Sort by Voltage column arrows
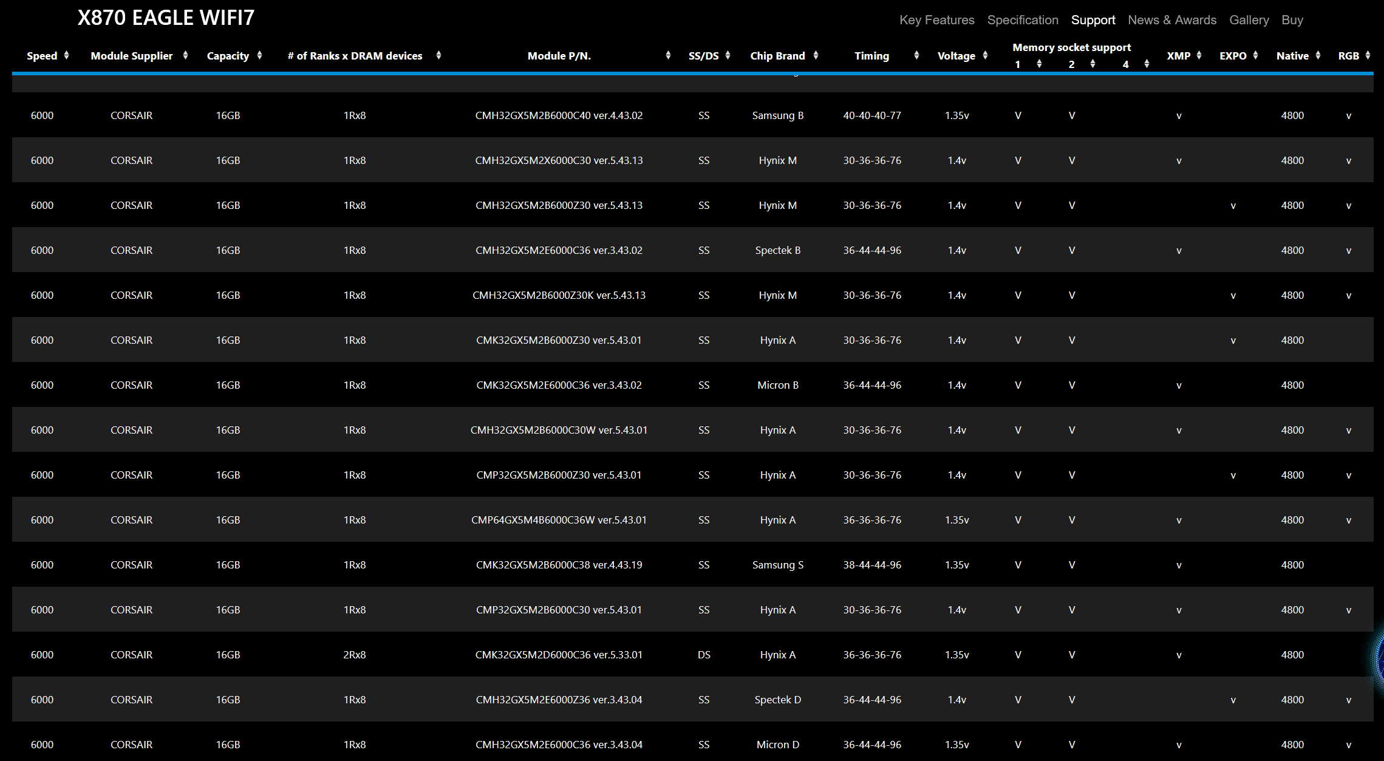 (x=985, y=55)
